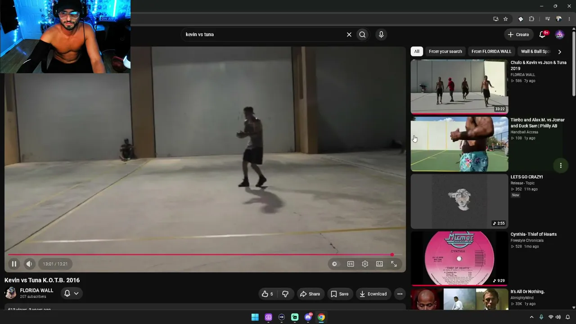
Task: Focus the search field containing 'kevin vs tuna'
Action: click(x=263, y=35)
